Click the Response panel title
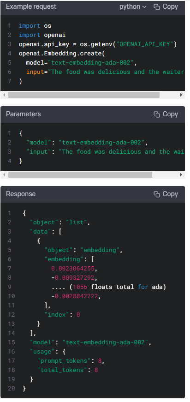190x402 pixels. coord(21,194)
